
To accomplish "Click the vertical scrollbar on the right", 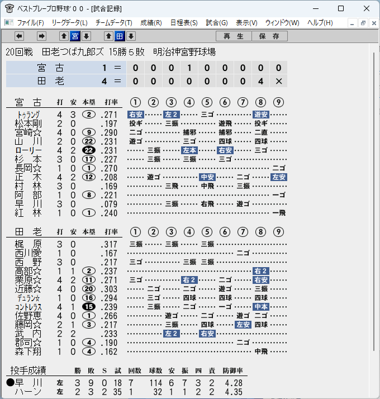I will 374,201.
